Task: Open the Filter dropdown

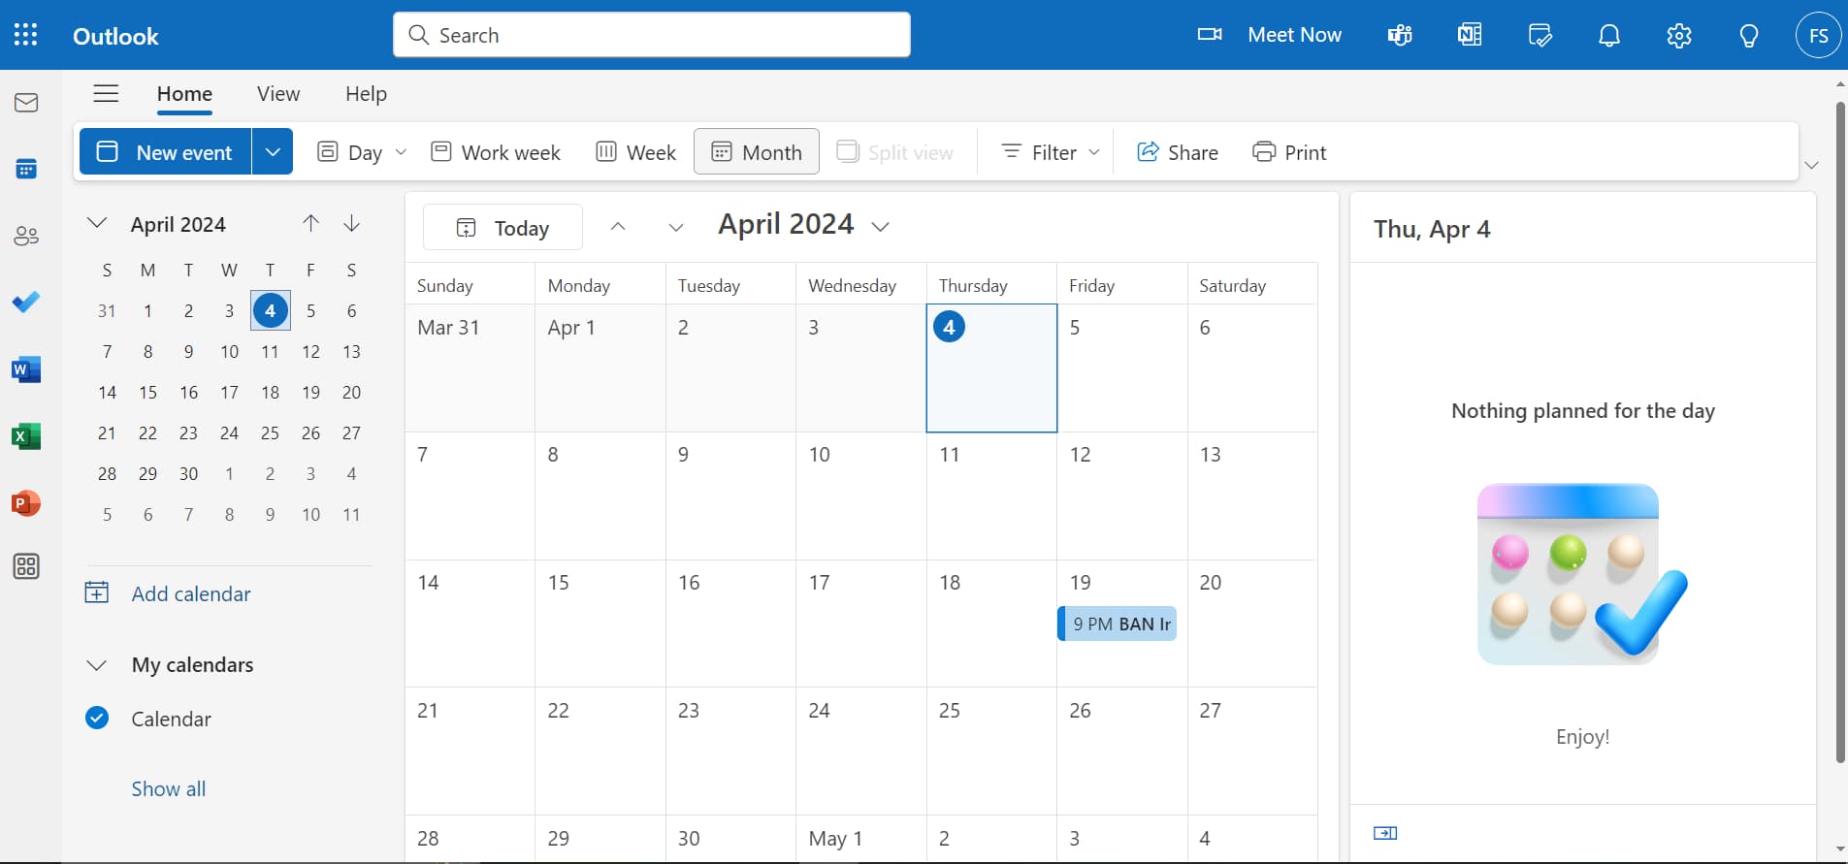Action: click(x=1051, y=152)
